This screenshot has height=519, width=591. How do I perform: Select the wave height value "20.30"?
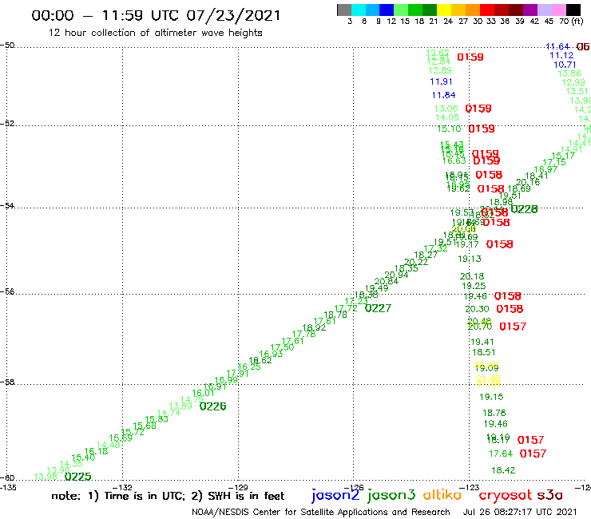click(477, 309)
